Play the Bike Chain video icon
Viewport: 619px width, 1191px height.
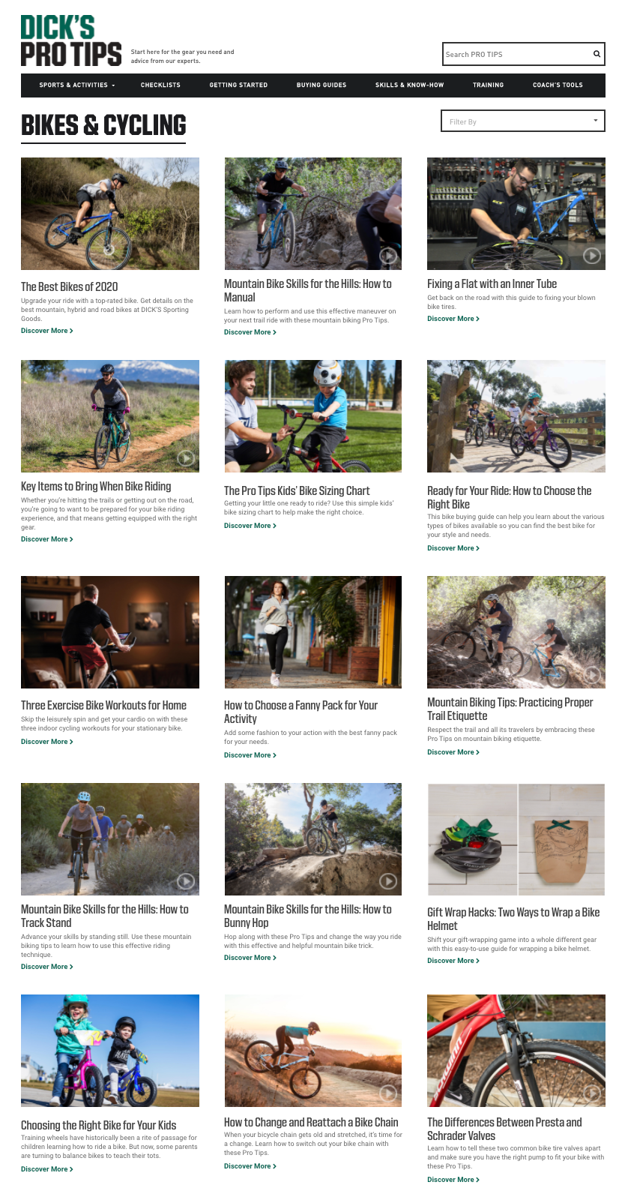coord(388,1093)
